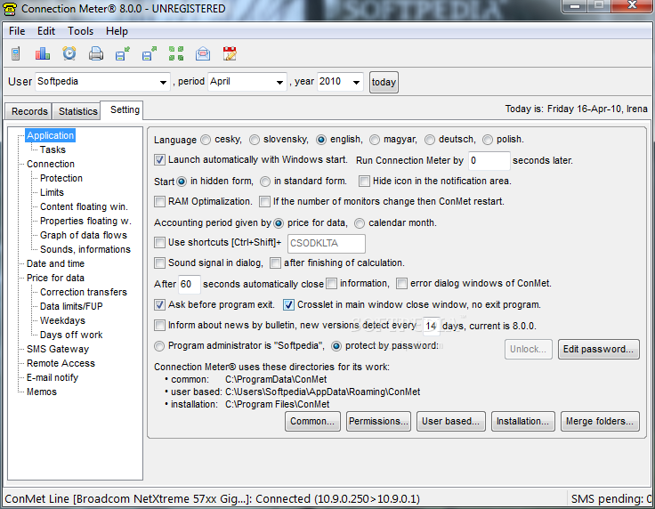
Task: Select Remote Access tree item
Action: tap(61, 363)
